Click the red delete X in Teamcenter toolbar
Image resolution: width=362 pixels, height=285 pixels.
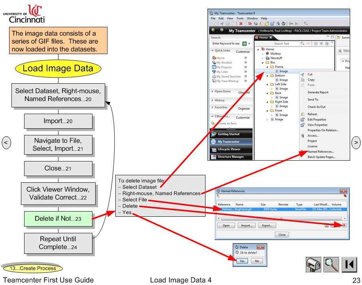click(241, 24)
